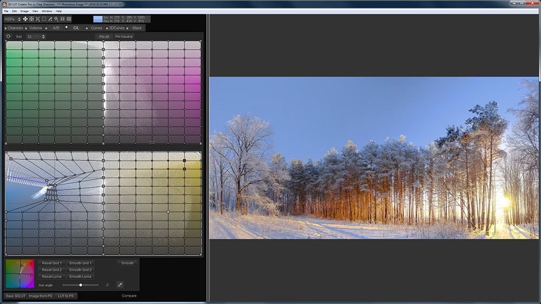Click the grid view icon in toolbar
The width and height of the screenshot is (541, 304).
click(x=69, y=19)
